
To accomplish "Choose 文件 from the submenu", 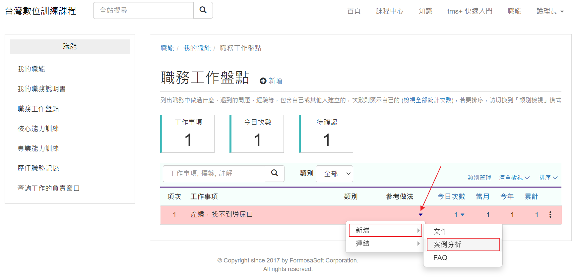I will click(463, 231).
